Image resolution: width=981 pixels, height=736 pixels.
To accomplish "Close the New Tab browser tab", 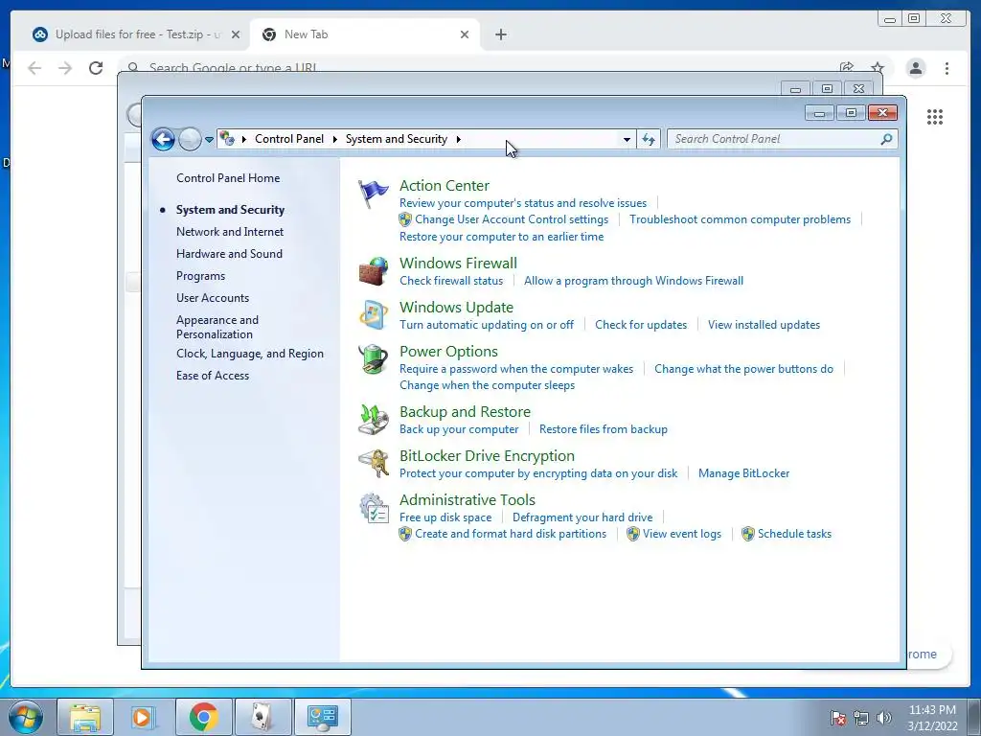I will (x=465, y=34).
